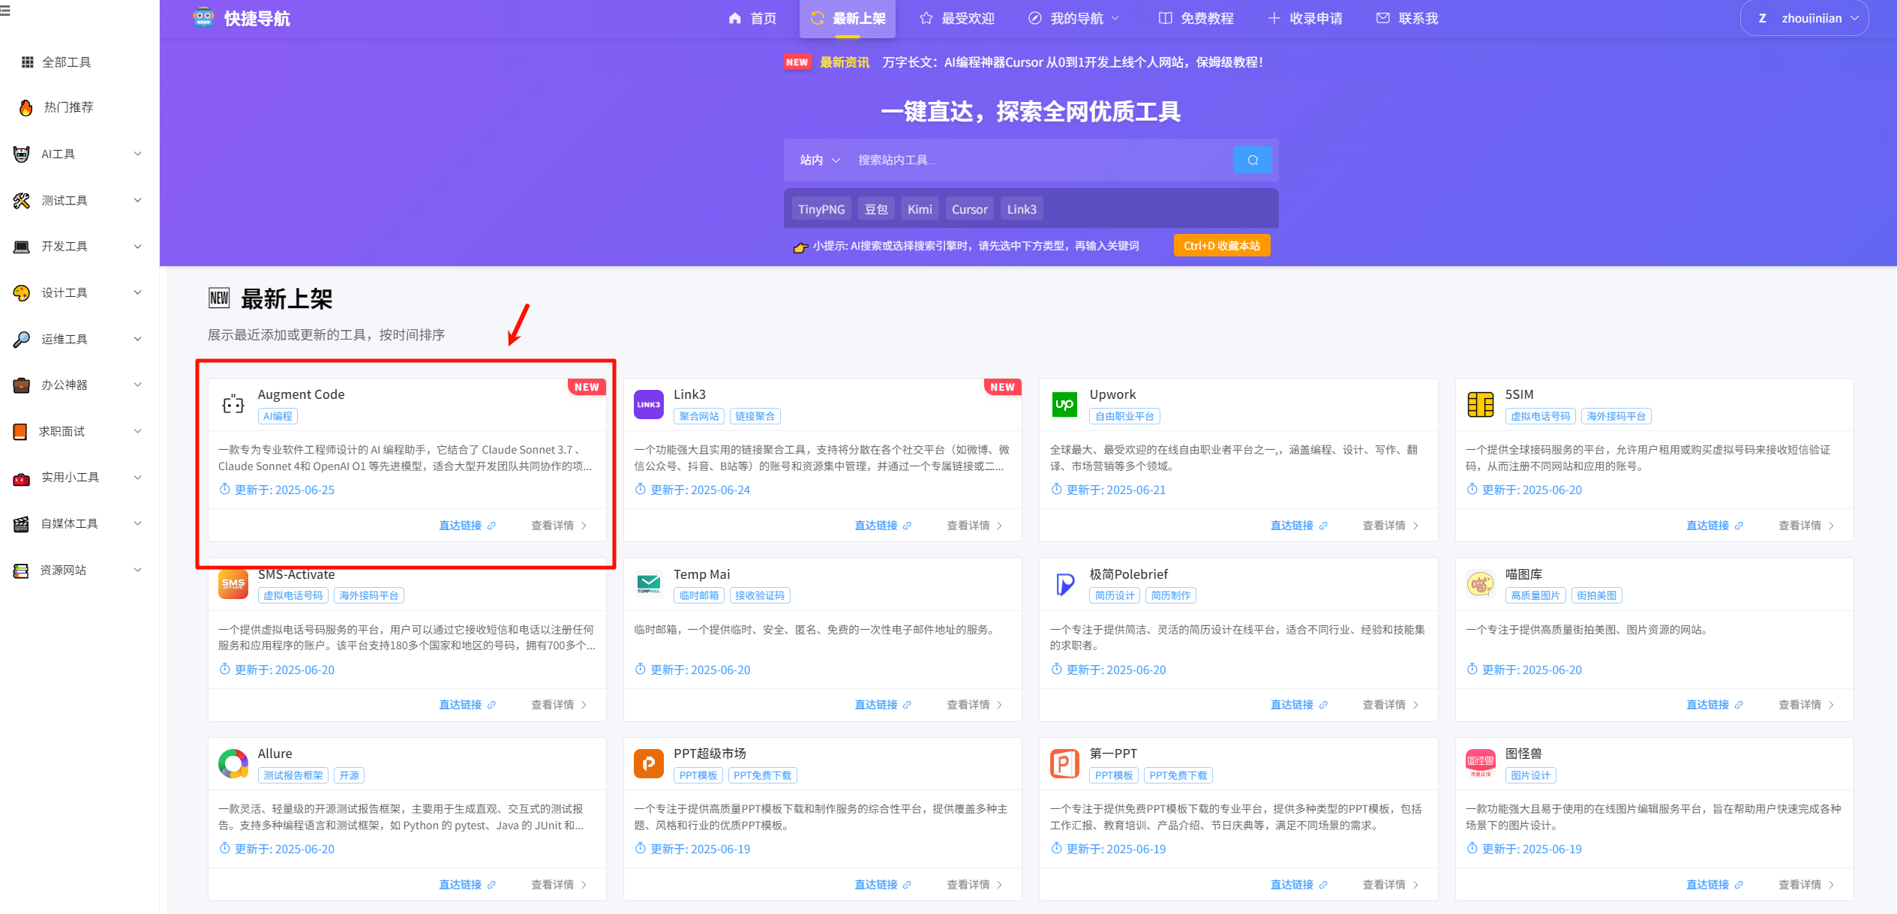Click the robot site logo icon

(x=203, y=18)
